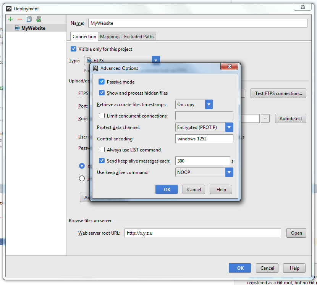Toggle Visible only for this project
This screenshot has width=317, height=285.
click(73, 49)
